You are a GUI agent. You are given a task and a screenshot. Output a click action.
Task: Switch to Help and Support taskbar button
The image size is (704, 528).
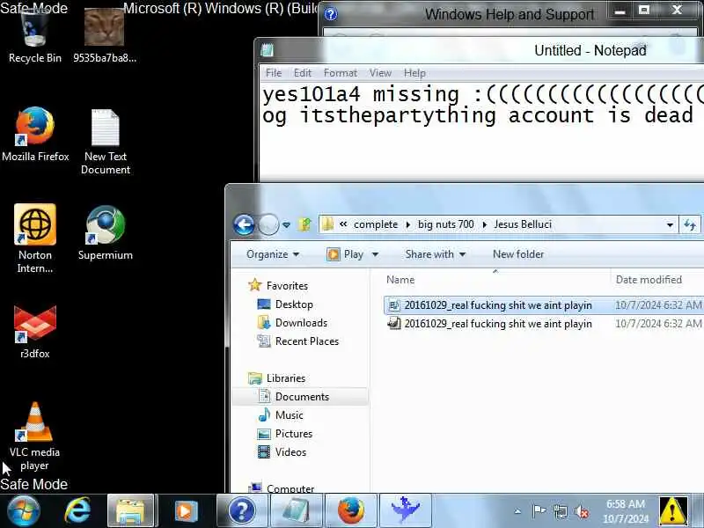click(x=242, y=511)
